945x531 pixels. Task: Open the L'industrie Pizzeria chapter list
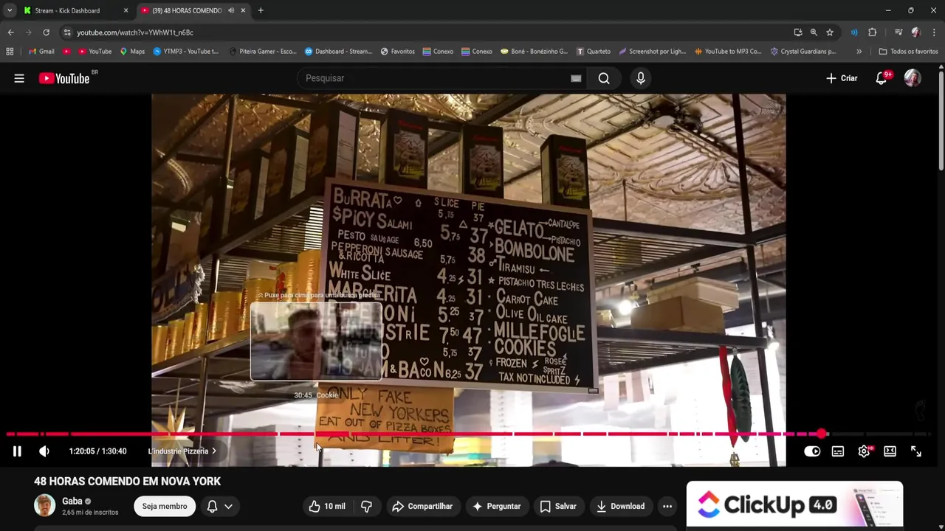tap(182, 451)
